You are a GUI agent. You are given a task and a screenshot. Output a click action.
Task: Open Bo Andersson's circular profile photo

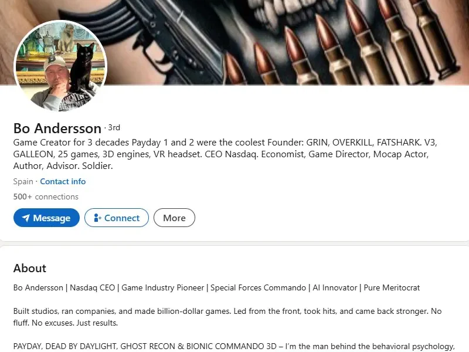click(x=60, y=66)
